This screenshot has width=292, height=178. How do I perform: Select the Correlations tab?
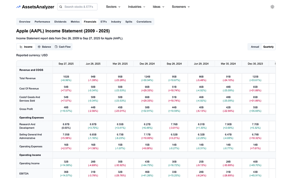[x=144, y=21]
